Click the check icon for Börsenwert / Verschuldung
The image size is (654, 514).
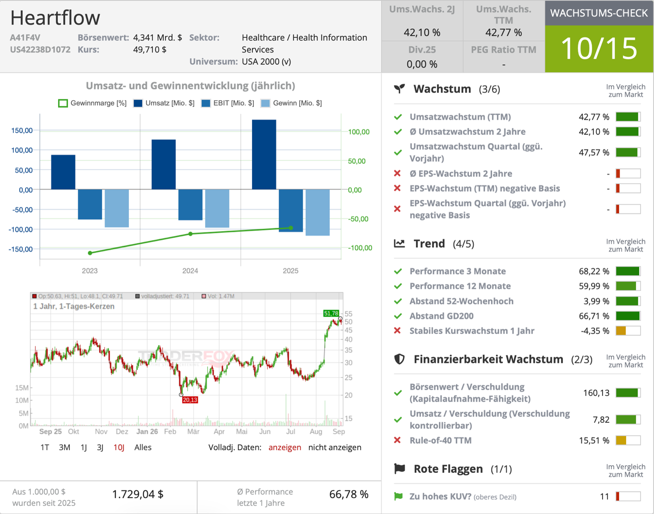click(x=398, y=393)
